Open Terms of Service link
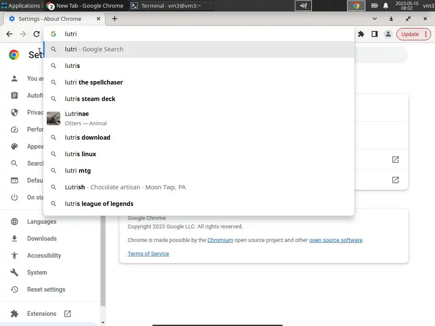Screen dimensions: 435x326 pos(148,254)
